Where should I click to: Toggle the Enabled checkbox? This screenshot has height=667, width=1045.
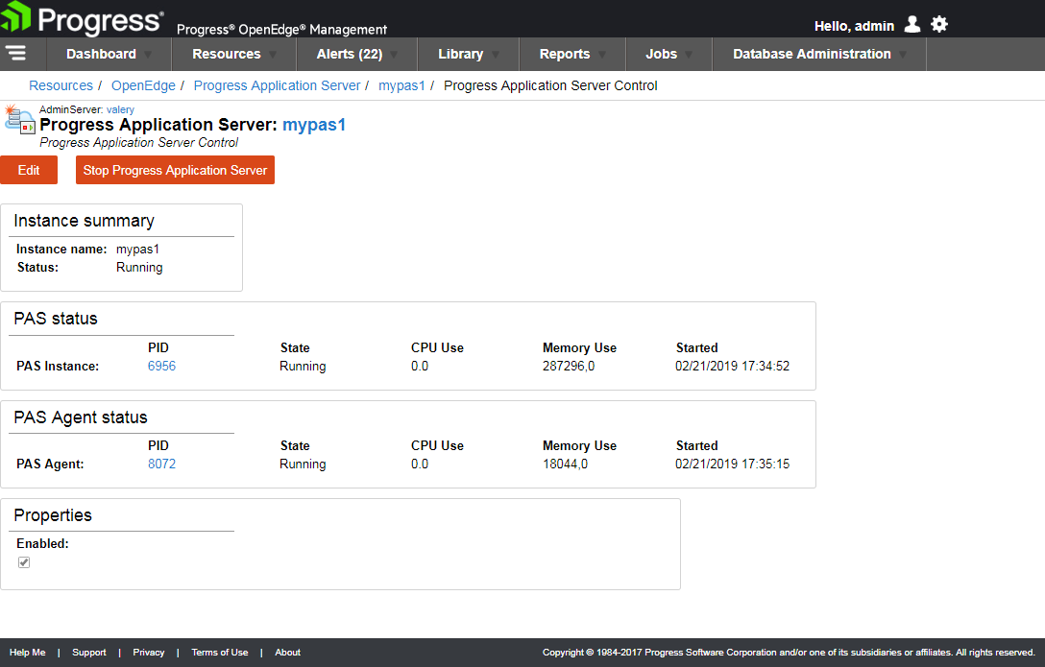[x=24, y=562]
